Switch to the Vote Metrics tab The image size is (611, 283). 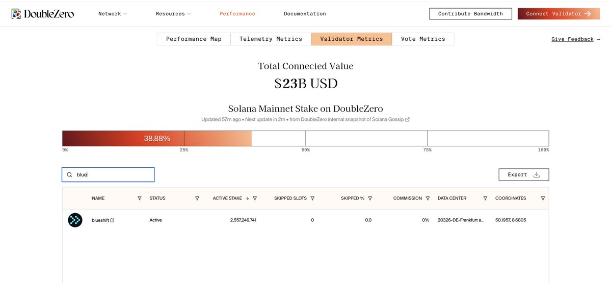[423, 39]
